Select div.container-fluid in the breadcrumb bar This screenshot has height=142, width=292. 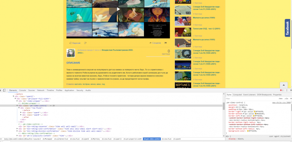point(61,139)
